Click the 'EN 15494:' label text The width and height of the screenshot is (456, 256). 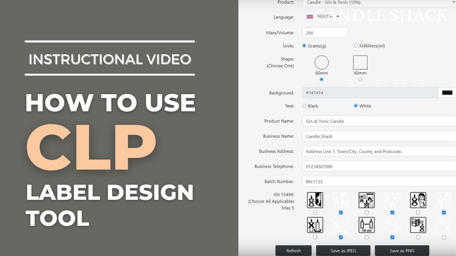pyautogui.click(x=284, y=194)
